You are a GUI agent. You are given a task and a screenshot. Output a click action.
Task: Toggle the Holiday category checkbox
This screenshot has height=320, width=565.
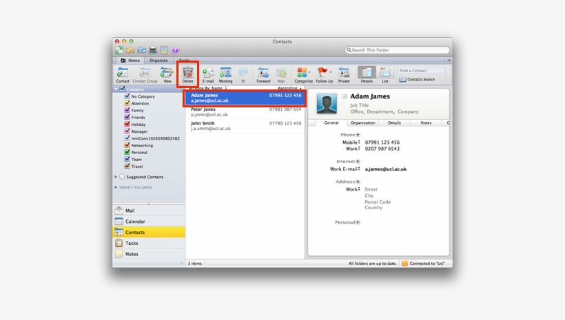[127, 124]
